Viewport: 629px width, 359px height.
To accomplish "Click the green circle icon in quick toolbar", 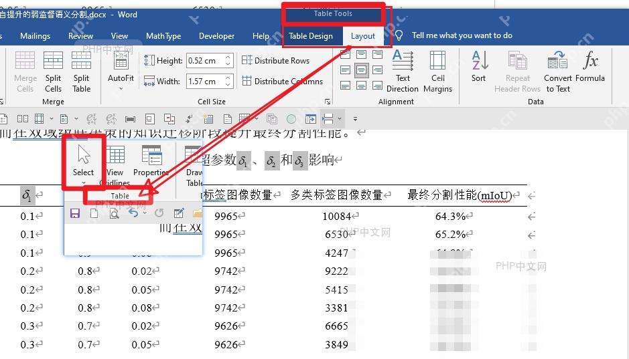I will (x=291, y=119).
